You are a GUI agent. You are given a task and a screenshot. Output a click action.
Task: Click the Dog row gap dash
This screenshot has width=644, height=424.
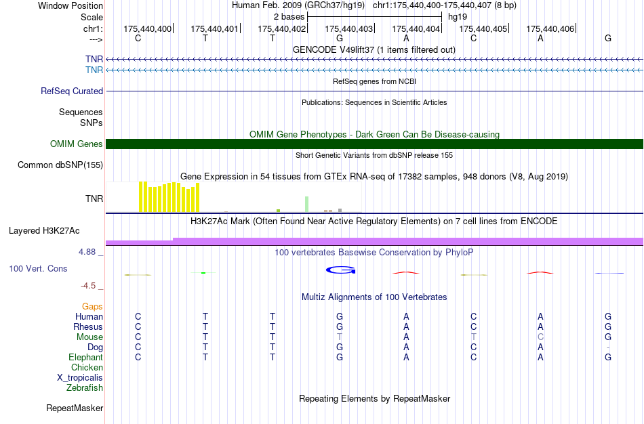pyautogui.click(x=608, y=347)
